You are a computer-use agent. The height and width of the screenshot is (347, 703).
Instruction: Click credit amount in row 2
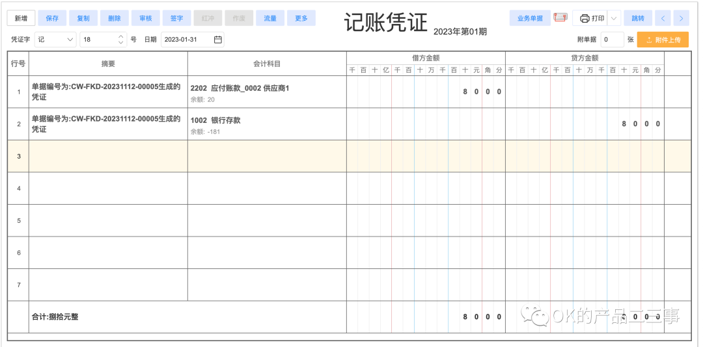point(585,124)
